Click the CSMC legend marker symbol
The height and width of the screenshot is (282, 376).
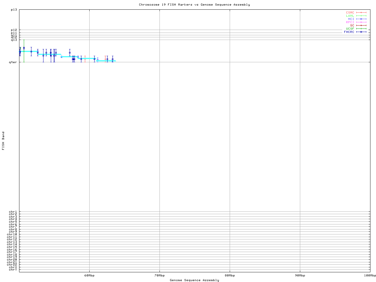pyautogui.click(x=361, y=13)
